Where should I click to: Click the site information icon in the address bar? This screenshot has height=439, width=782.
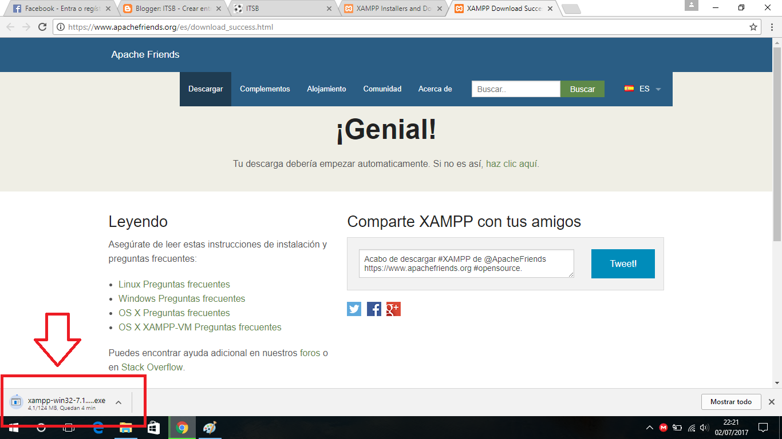61,27
